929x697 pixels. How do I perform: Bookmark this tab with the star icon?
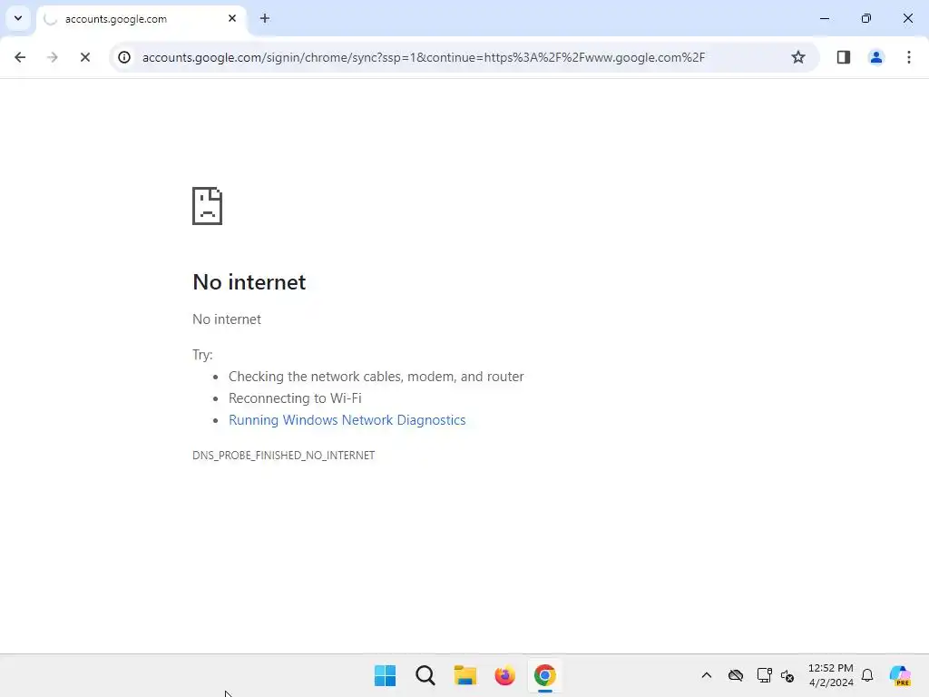pos(798,57)
